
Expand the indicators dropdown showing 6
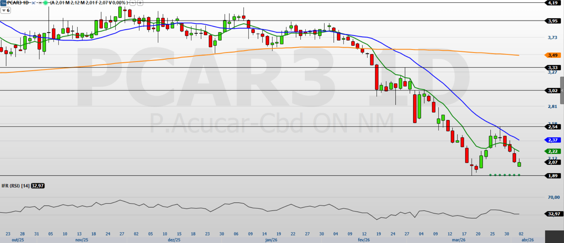[6, 11]
